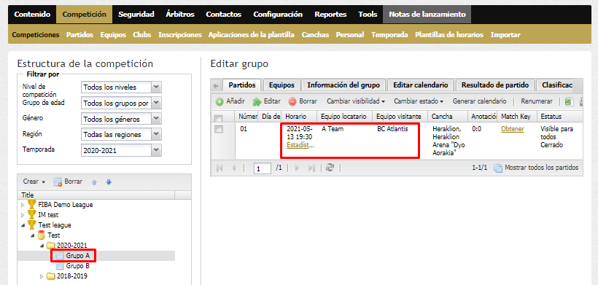The image size is (598, 285).
Task: Select the Grupo B tree item
Action: click(77, 266)
